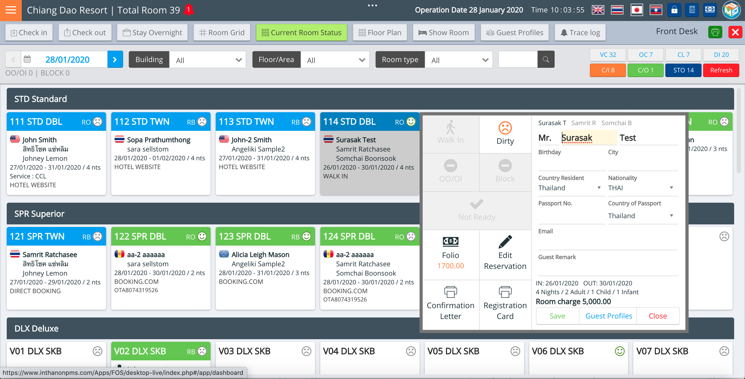The width and height of the screenshot is (745, 379).
Task: Open Folio with the money icon
Action: [450, 241]
